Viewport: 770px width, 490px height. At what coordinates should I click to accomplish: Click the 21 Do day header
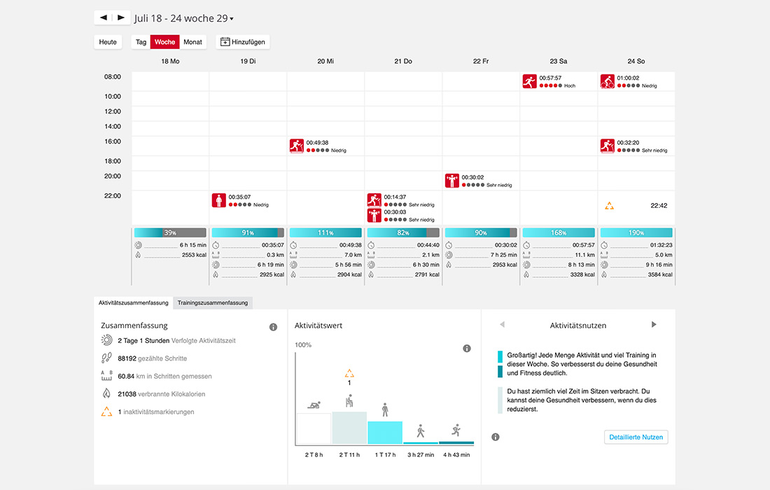(x=403, y=62)
